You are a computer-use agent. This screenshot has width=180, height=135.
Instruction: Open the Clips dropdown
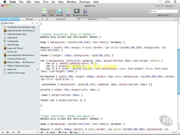tap(75, 132)
